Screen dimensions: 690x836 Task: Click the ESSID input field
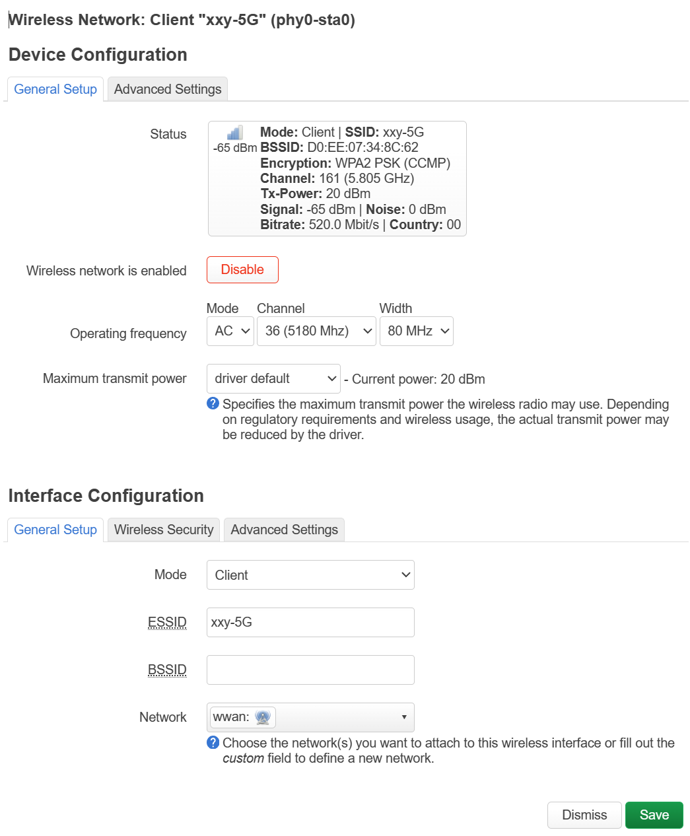coord(310,623)
